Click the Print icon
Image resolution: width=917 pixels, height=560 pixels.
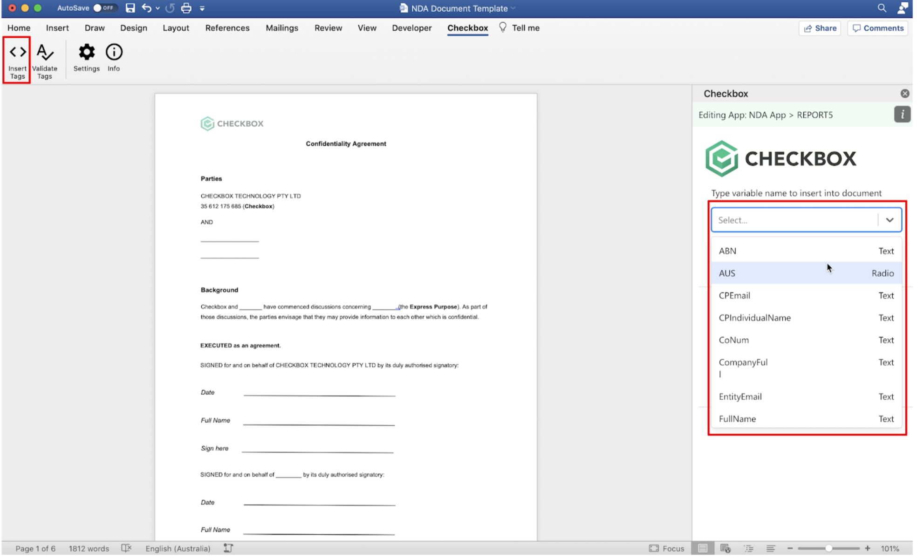186,8
